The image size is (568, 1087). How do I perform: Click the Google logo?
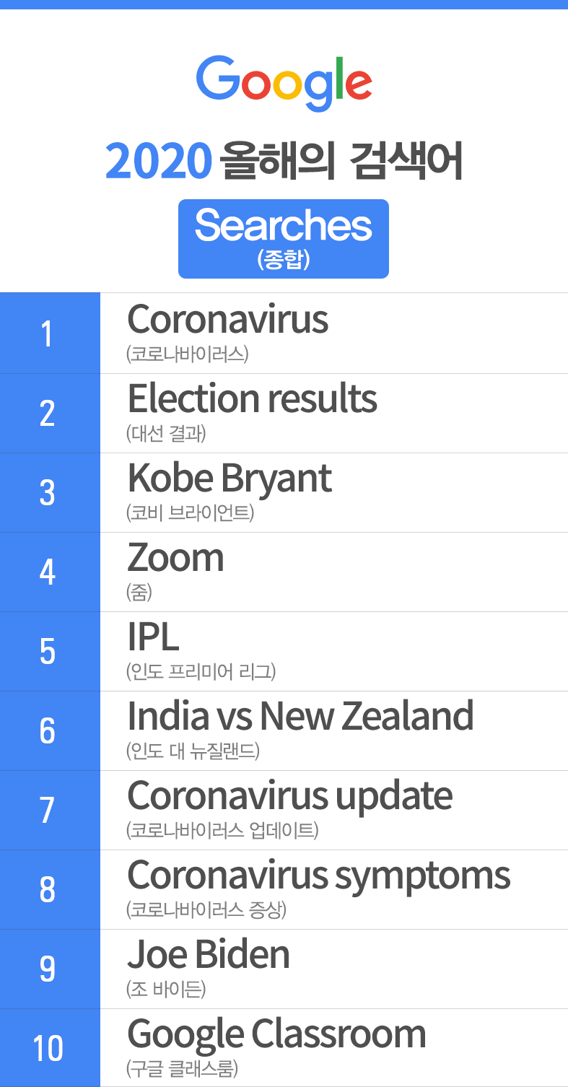[284, 82]
